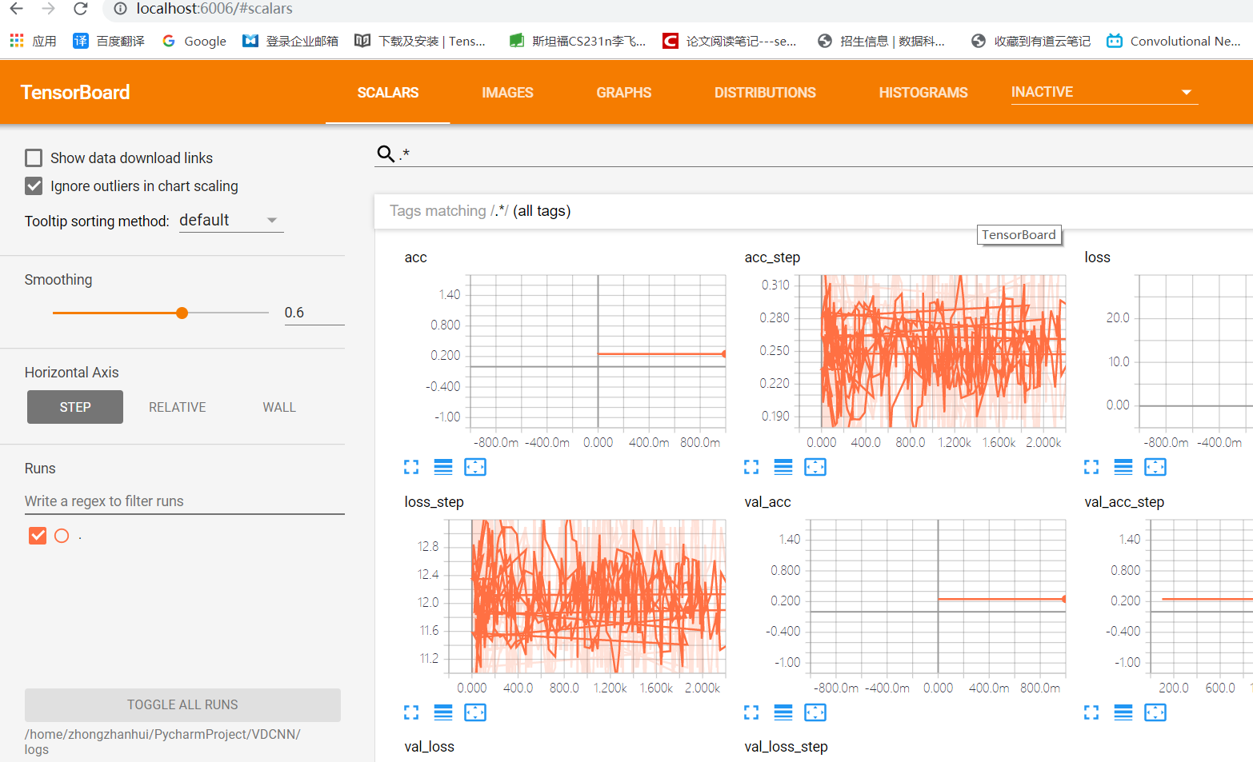Switch to the IMAGES tab

tap(507, 92)
